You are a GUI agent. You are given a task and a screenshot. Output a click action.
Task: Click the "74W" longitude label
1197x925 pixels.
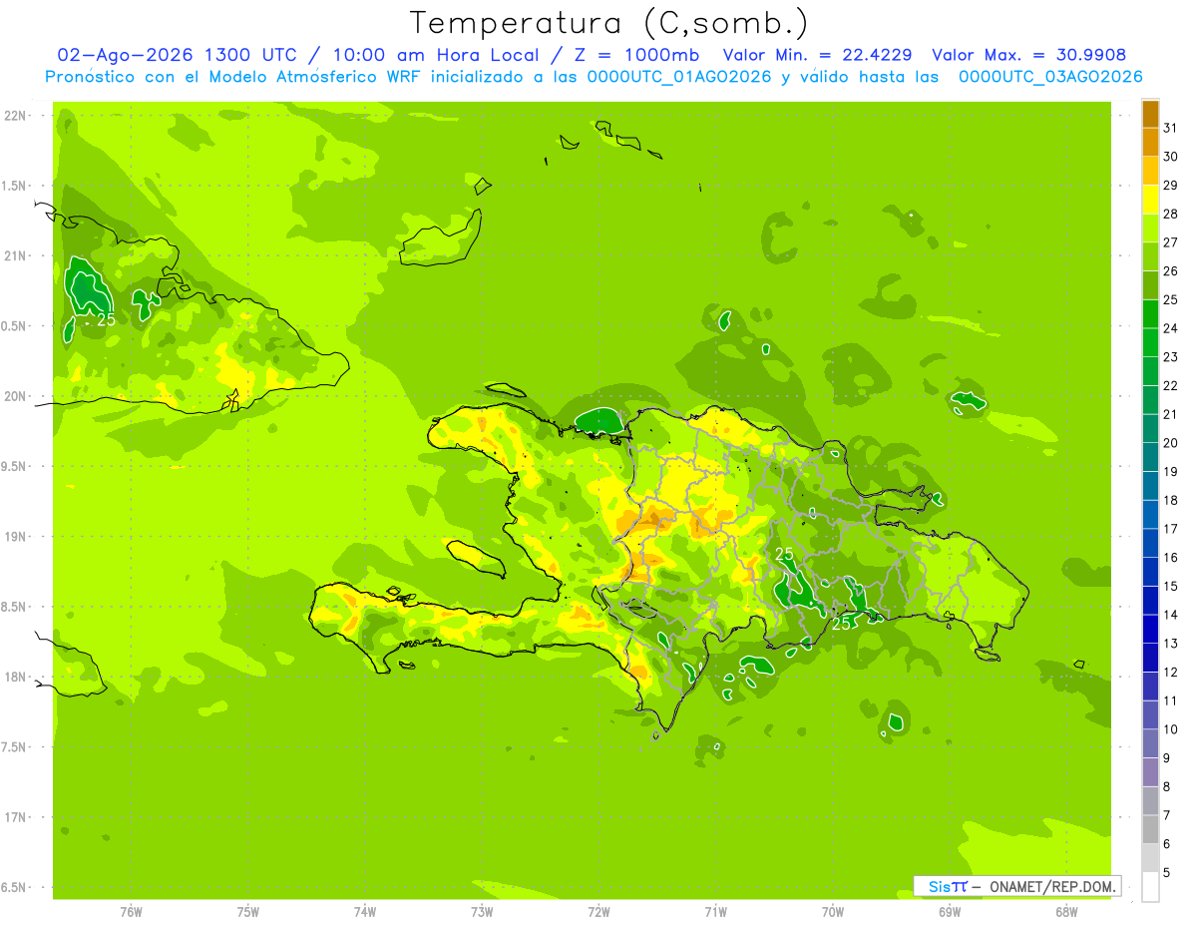(365, 911)
